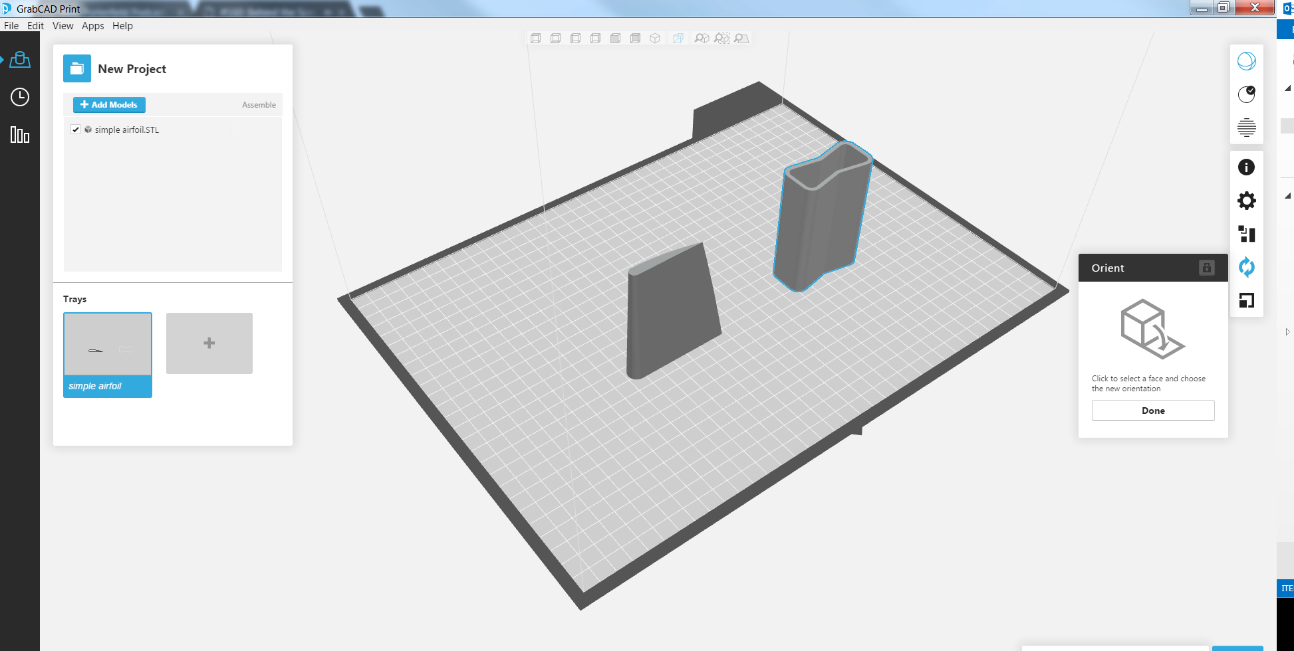Open Reports from the left sidebar
Screen dimensions: 1294x651
(19, 135)
